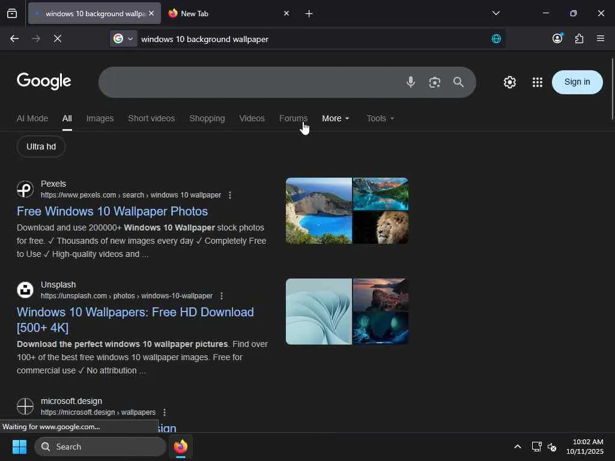Stop loading the current page
This screenshot has width=615, height=461.
pyautogui.click(x=57, y=38)
